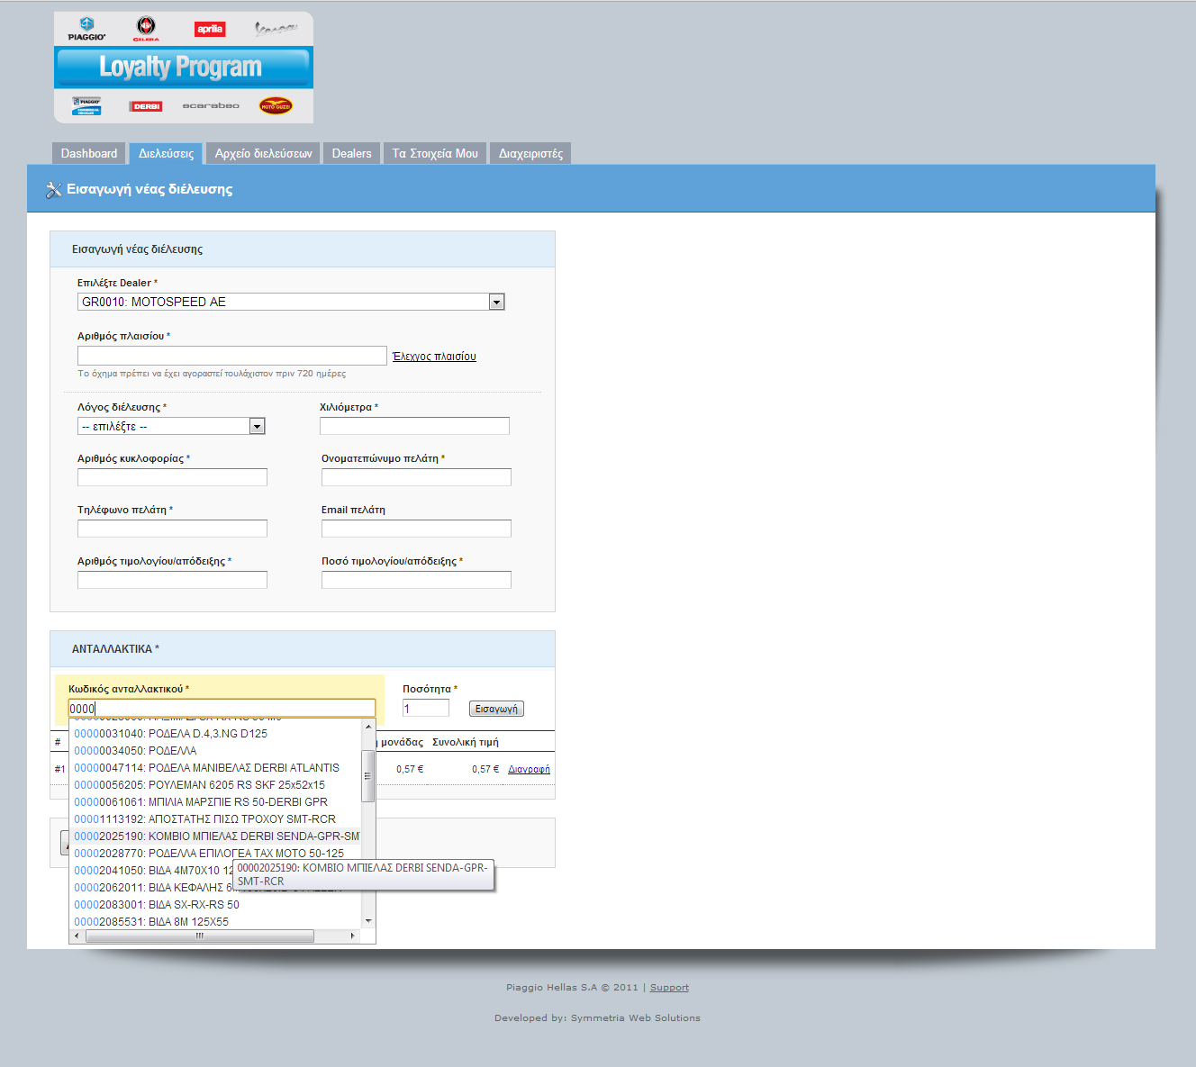Open the Αρχείο διελεύσεων tab
This screenshot has height=1067, width=1196.
pos(262,153)
